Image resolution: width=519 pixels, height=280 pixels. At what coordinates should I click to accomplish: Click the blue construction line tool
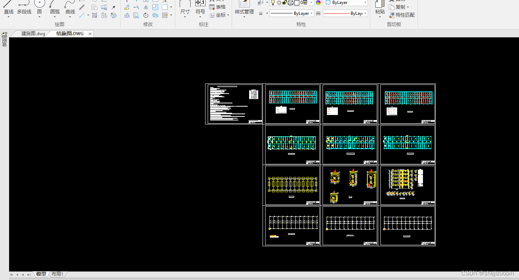tap(82, 15)
